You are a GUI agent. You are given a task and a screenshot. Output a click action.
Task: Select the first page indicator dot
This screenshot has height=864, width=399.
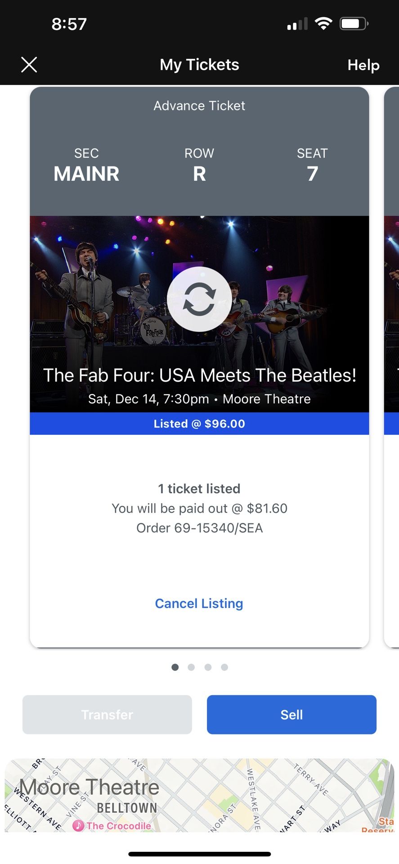pos(175,667)
